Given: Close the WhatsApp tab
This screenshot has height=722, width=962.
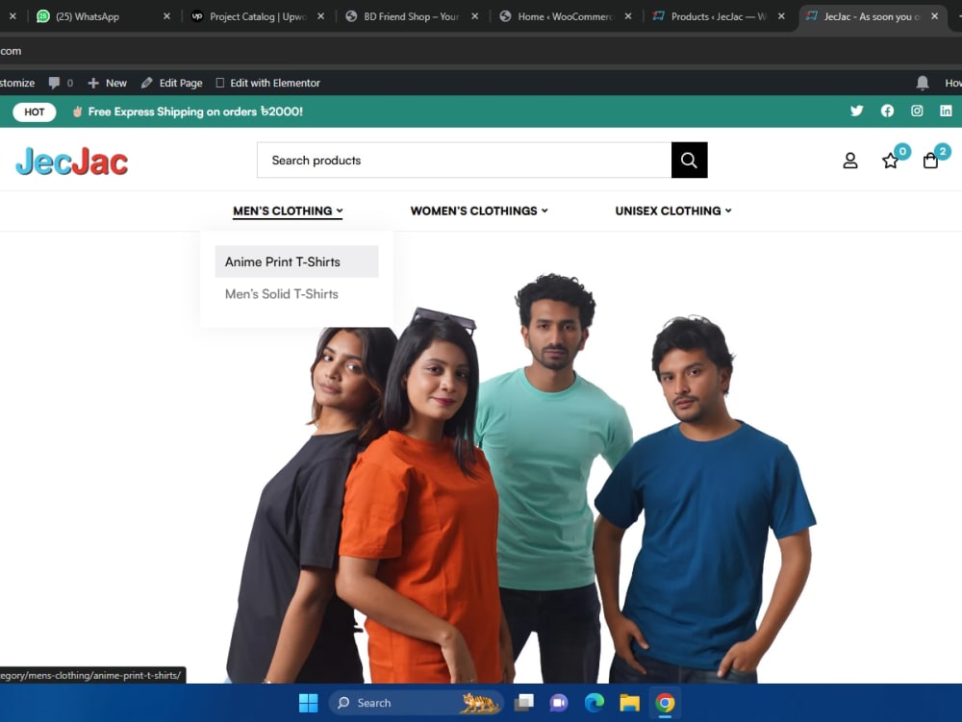Looking at the screenshot, I should [x=166, y=16].
